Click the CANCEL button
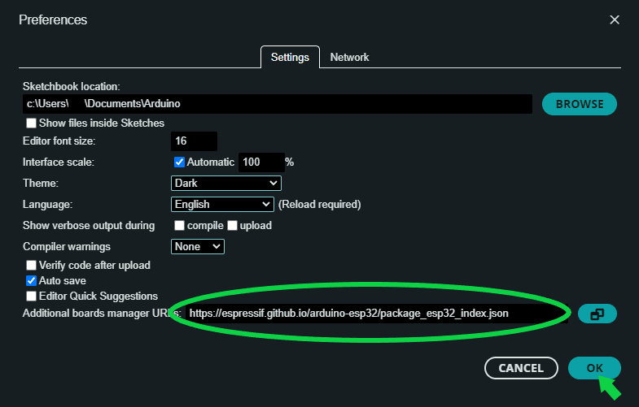This screenshot has width=639, height=407. (x=521, y=368)
